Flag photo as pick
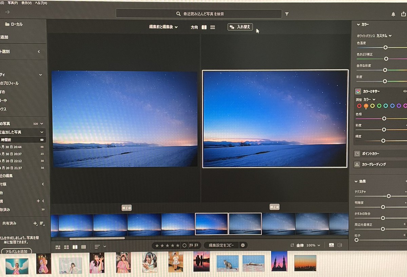 [x=191, y=246]
